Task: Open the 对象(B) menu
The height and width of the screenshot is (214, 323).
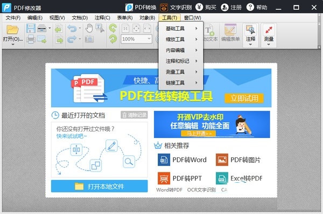Action: [x=148, y=18]
